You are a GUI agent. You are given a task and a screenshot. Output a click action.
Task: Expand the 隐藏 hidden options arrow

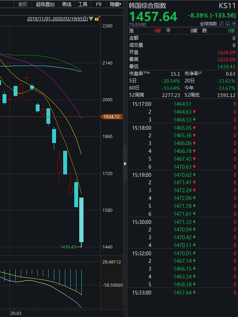(x=120, y=4)
